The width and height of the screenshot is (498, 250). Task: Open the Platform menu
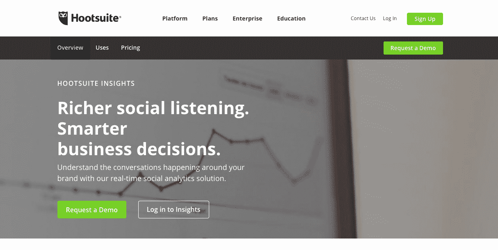[x=175, y=18]
